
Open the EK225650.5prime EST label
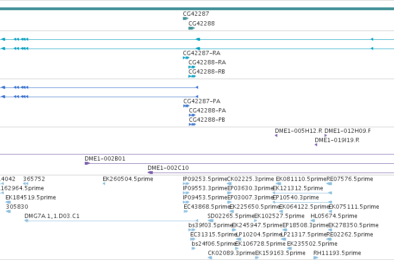click(x=255, y=207)
